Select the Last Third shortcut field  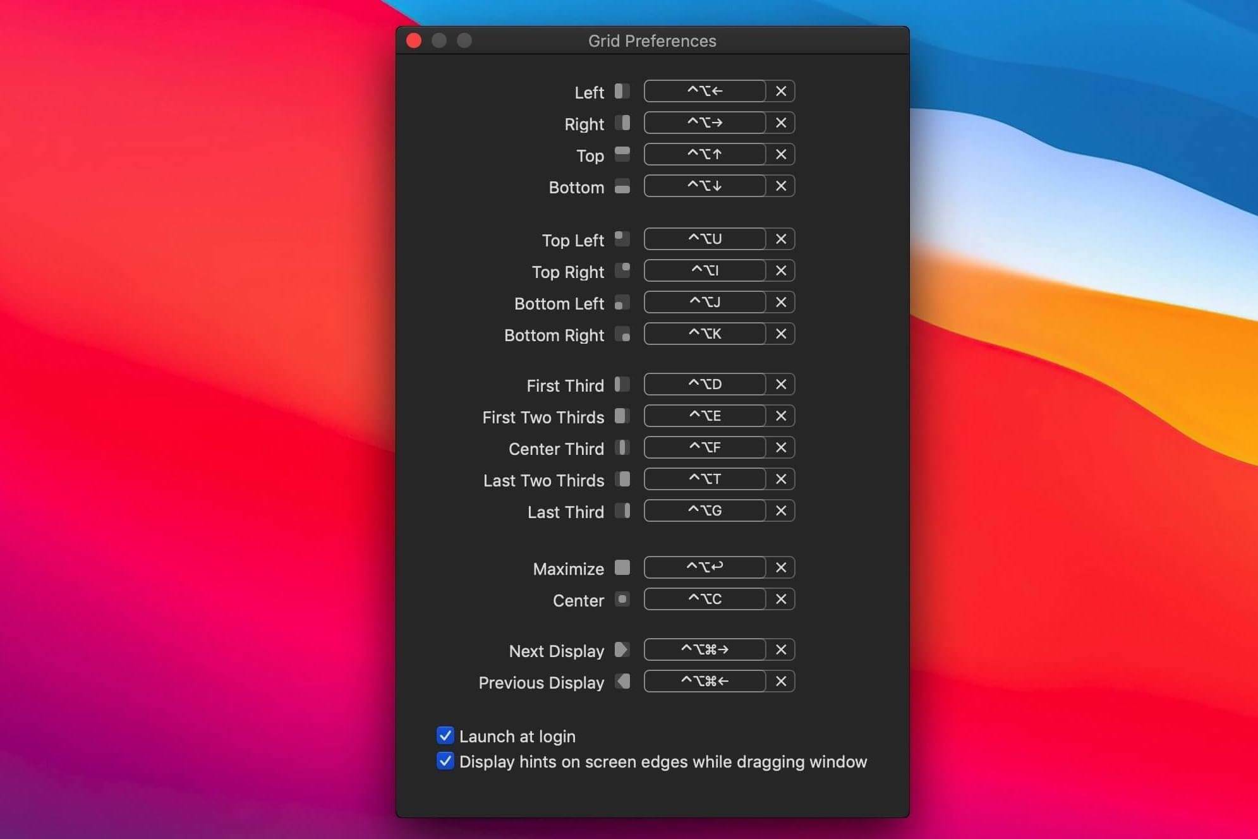point(705,511)
